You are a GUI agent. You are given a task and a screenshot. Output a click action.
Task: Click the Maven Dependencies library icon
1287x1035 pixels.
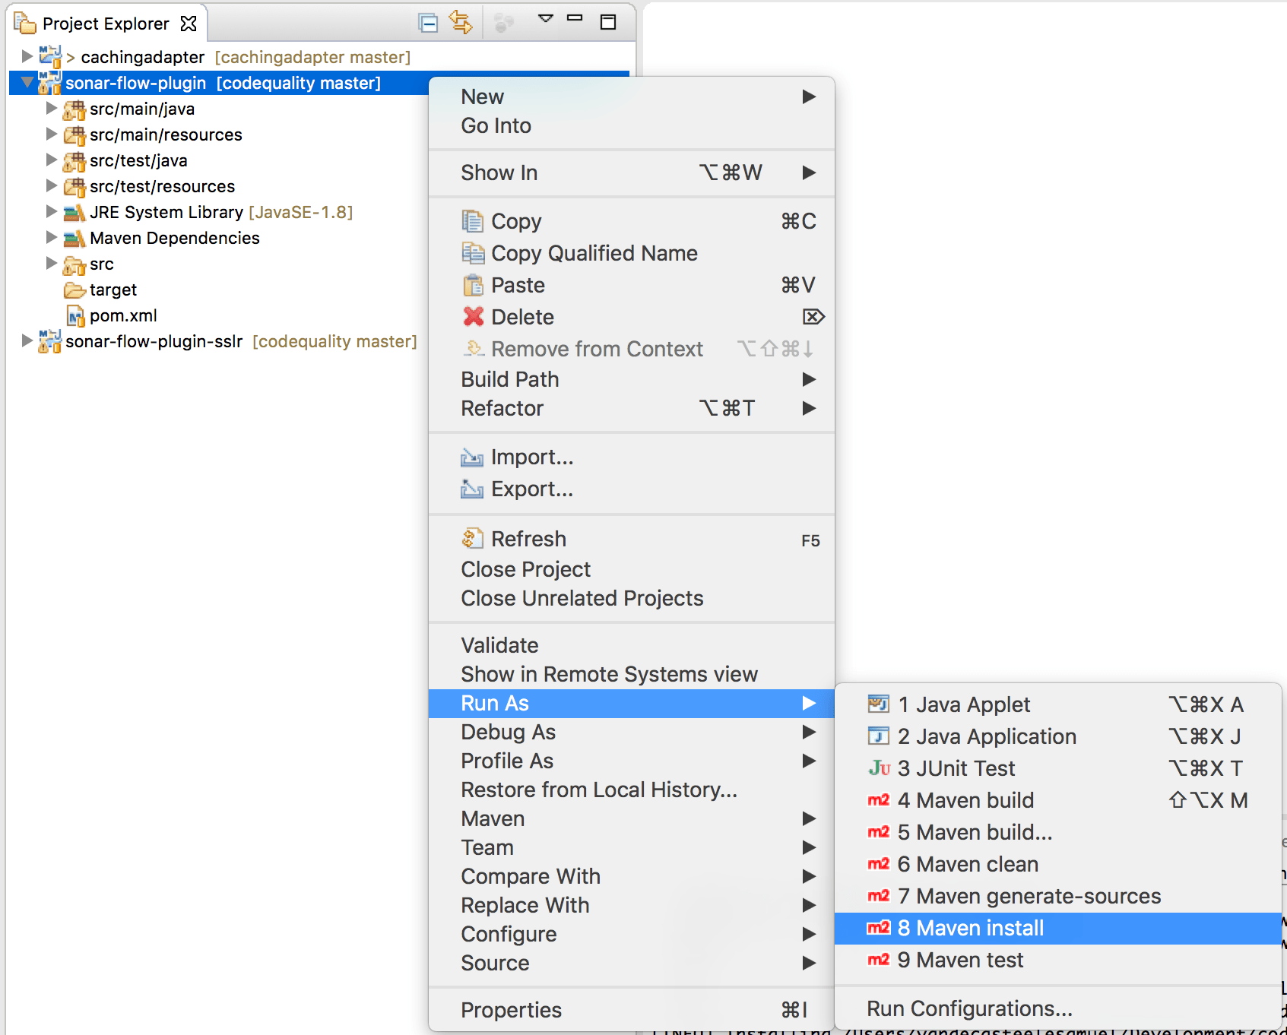tap(74, 238)
